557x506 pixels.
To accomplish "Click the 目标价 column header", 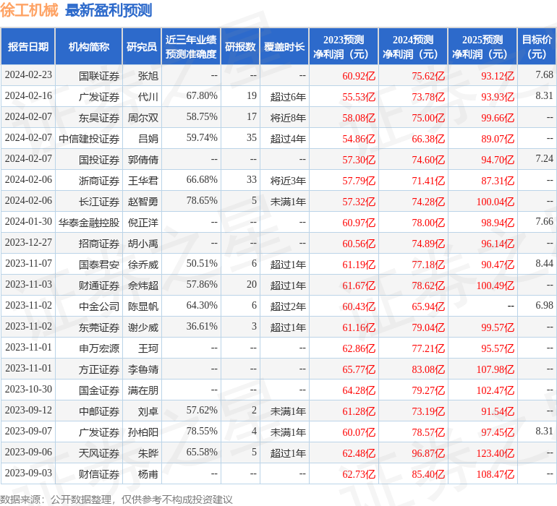I will pyautogui.click(x=537, y=46).
